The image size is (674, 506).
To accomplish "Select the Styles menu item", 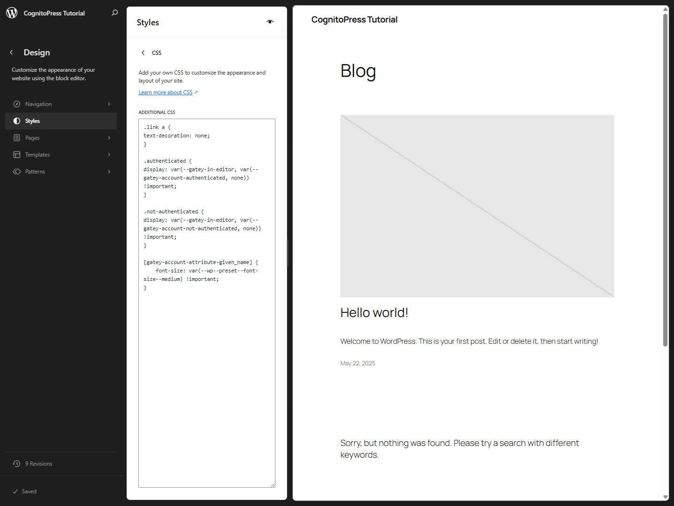I will pos(61,121).
